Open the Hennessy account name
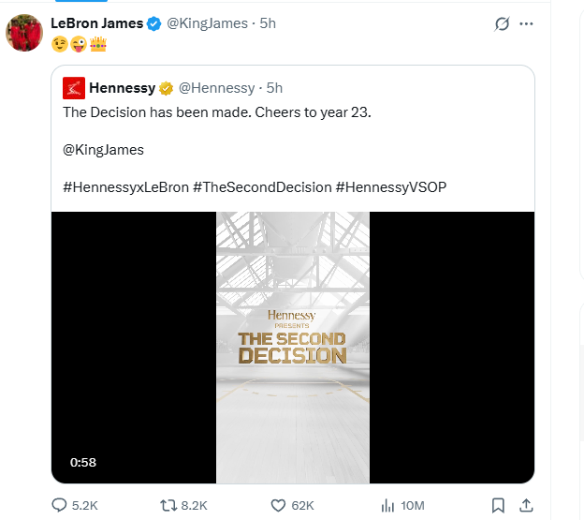The image size is (584, 520). (122, 88)
